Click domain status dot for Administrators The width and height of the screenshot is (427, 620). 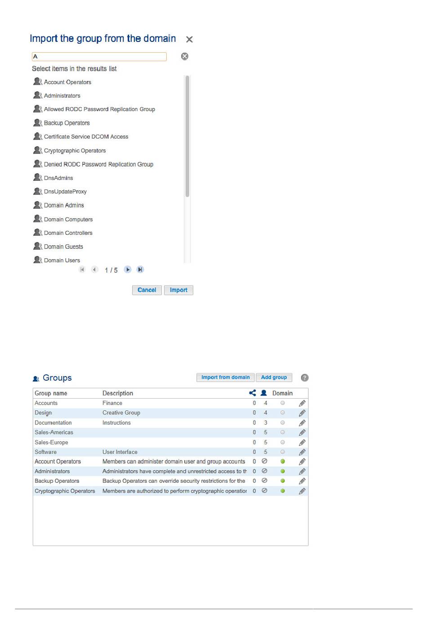tap(283, 471)
